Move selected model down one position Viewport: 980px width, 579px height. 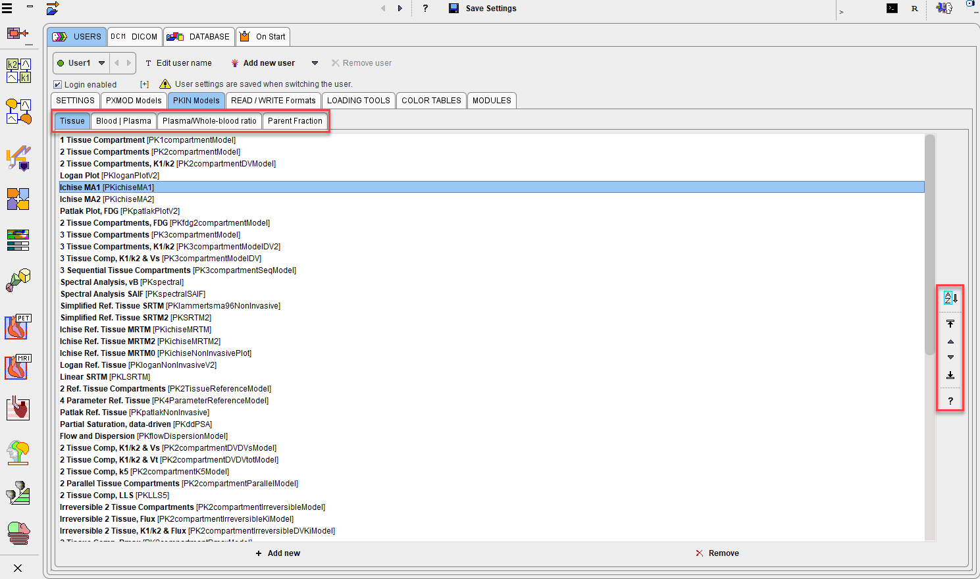(x=950, y=357)
